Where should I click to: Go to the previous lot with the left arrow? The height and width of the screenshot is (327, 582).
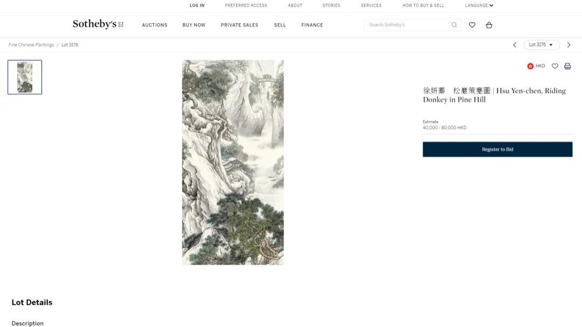[514, 45]
